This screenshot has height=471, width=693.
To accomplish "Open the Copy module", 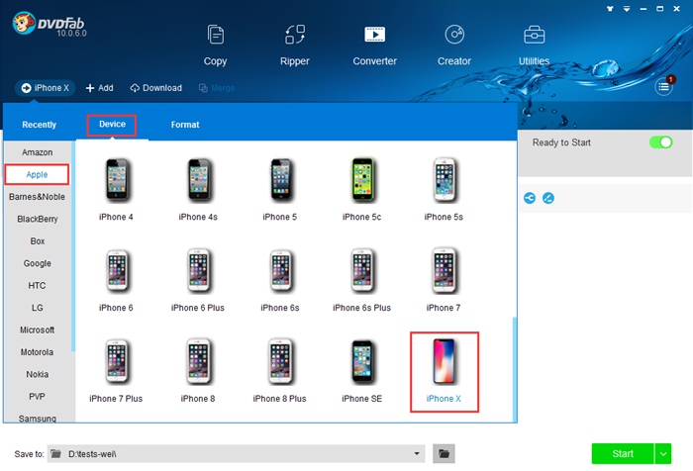I will click(215, 46).
